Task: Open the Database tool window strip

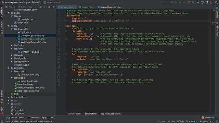Action: coord(217,13)
